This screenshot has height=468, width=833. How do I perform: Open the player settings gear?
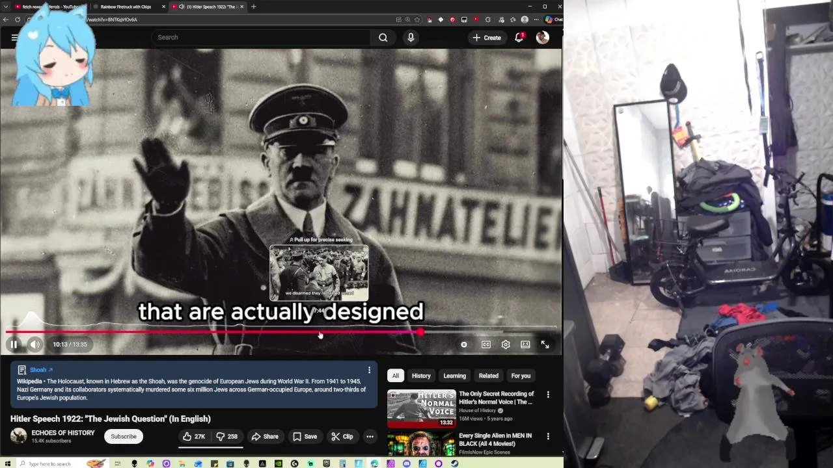coord(506,344)
